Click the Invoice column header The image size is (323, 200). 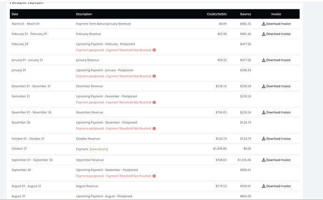(x=276, y=14)
